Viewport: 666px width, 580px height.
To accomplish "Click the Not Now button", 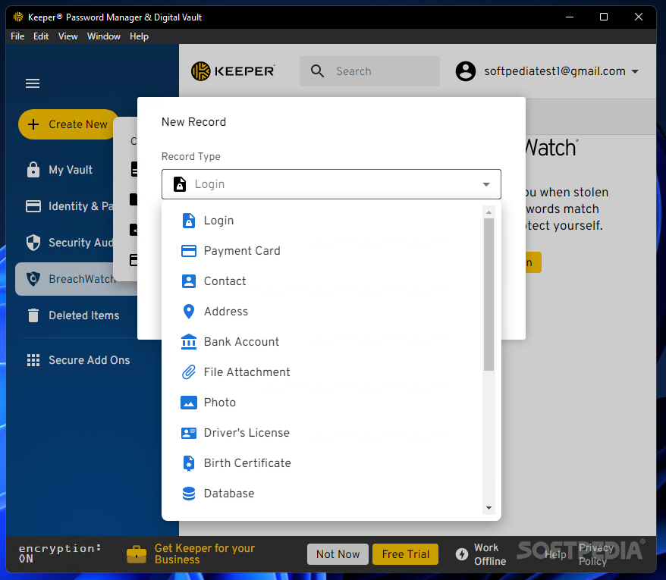I will click(x=338, y=554).
